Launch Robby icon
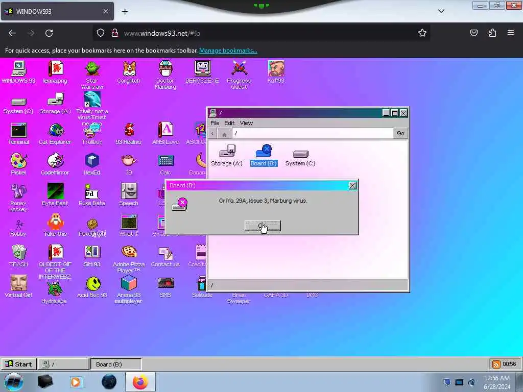The width and height of the screenshot is (523, 392). point(19,228)
